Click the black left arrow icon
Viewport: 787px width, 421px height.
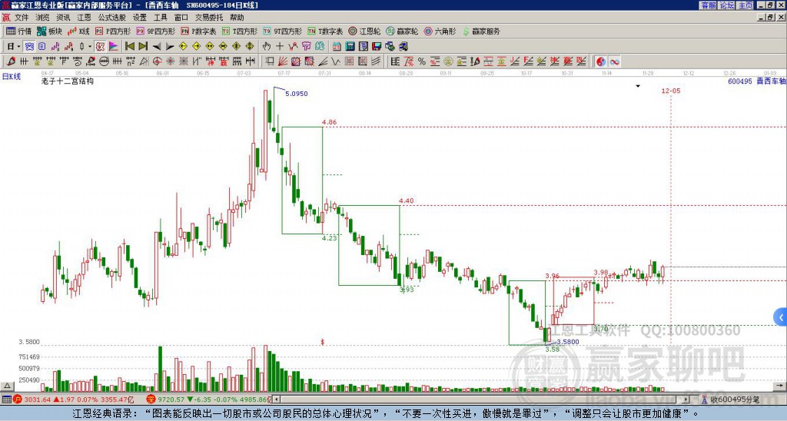coord(157,47)
